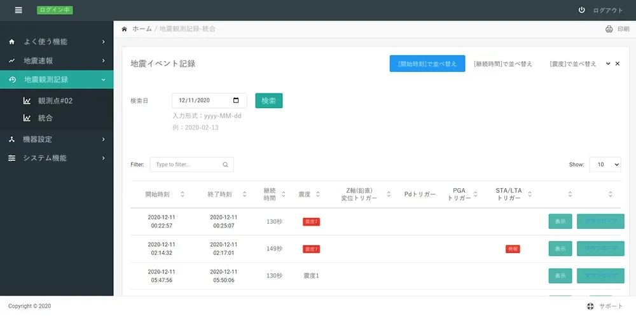636x316 pixels.
Task: Open the 統合 submenu item
Action: (x=45, y=118)
